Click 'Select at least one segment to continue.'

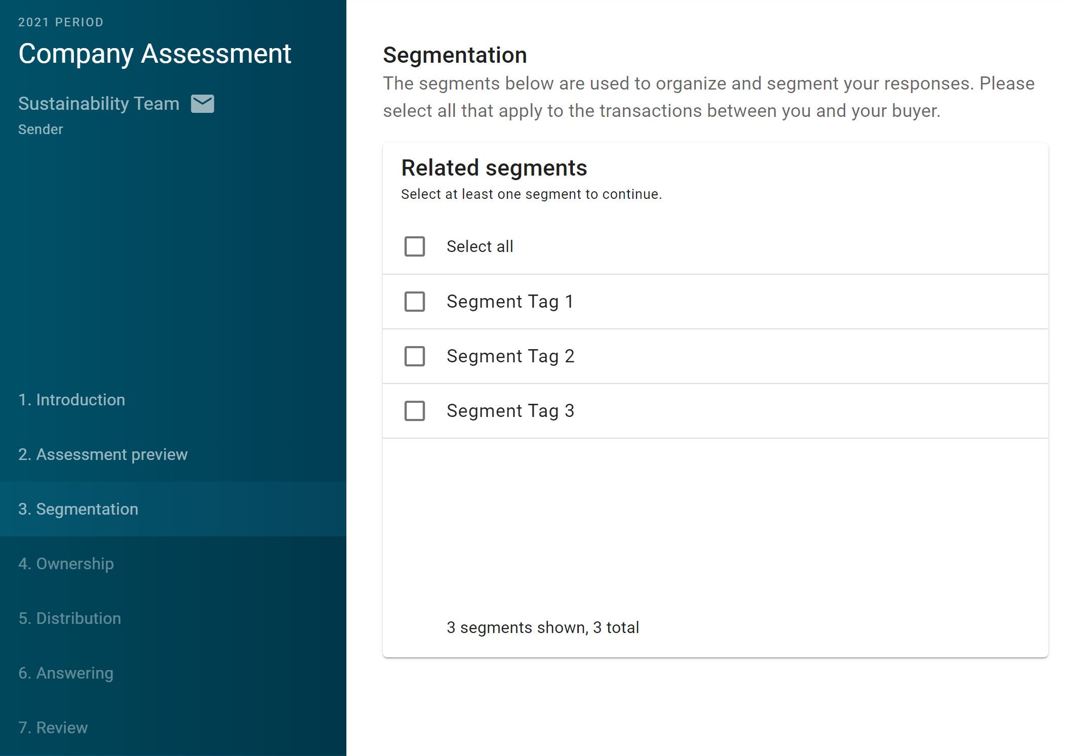coord(531,194)
